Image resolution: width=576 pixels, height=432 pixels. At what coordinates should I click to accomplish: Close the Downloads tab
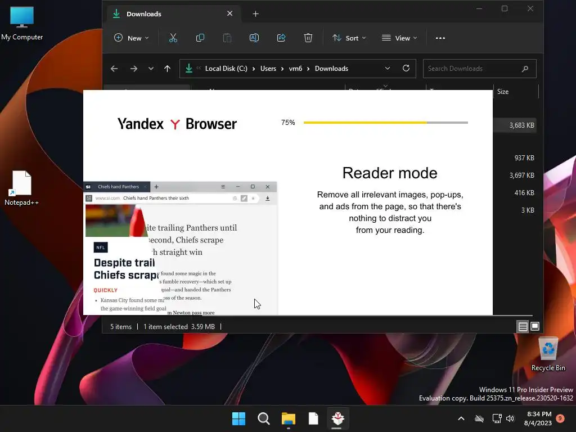click(x=230, y=13)
